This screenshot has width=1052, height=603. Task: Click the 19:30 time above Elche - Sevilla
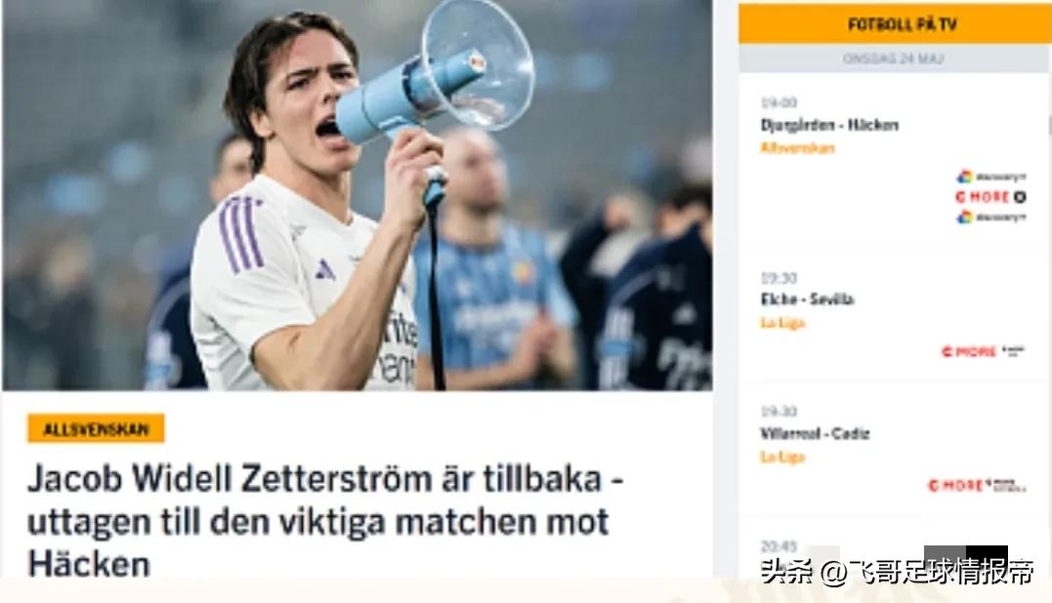[x=778, y=277]
